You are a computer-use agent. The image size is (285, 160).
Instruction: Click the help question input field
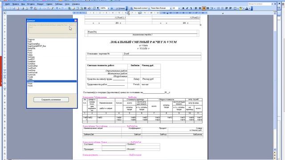tap(259, 4)
